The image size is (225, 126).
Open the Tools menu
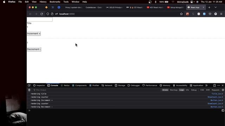(66, 2)
